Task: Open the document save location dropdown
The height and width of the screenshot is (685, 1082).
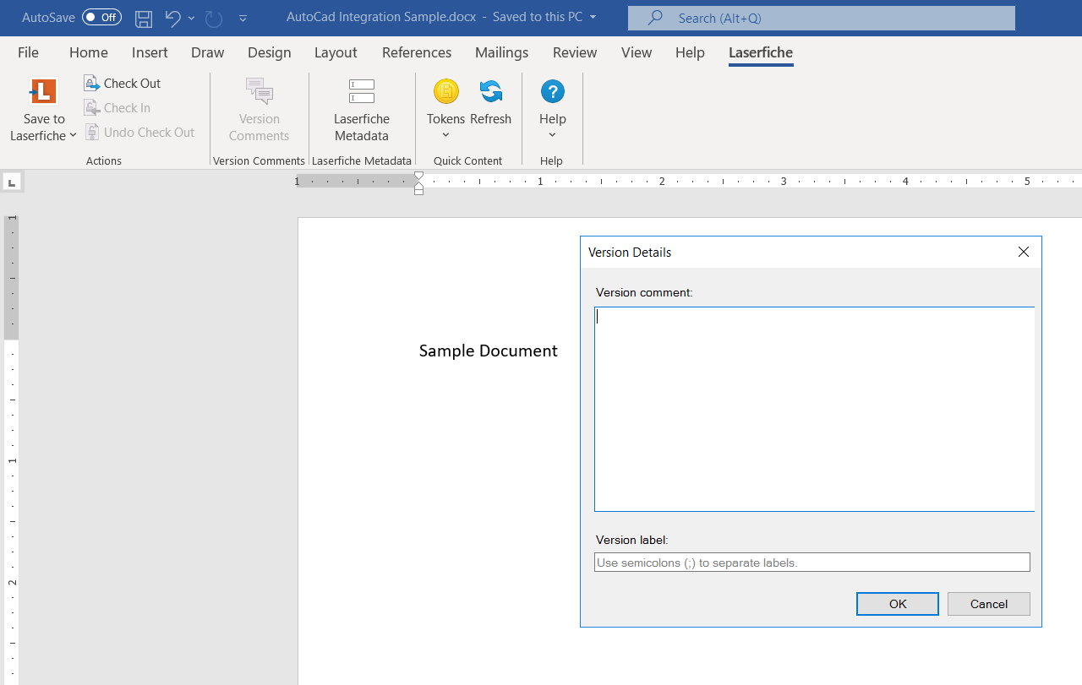Action: pyautogui.click(x=593, y=17)
